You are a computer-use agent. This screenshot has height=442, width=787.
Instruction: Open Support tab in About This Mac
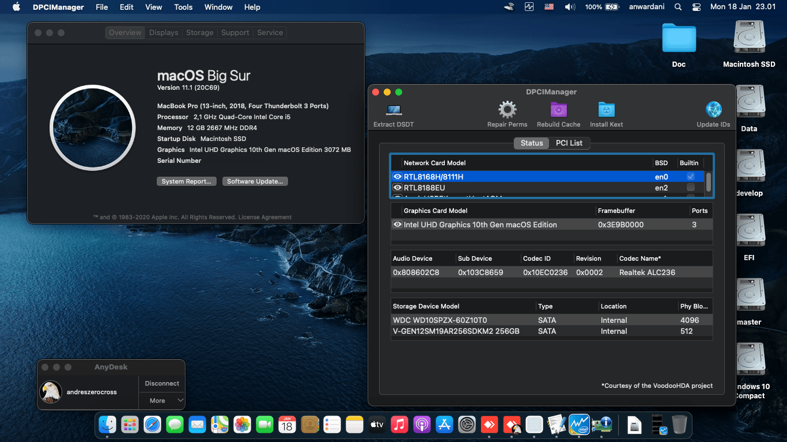tap(235, 33)
